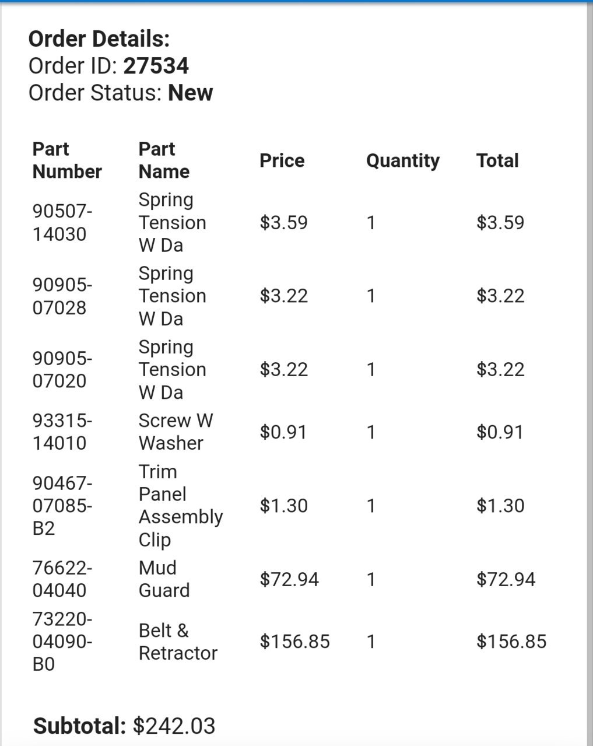Click the $72.94 price of Mud Guard

coord(289,579)
